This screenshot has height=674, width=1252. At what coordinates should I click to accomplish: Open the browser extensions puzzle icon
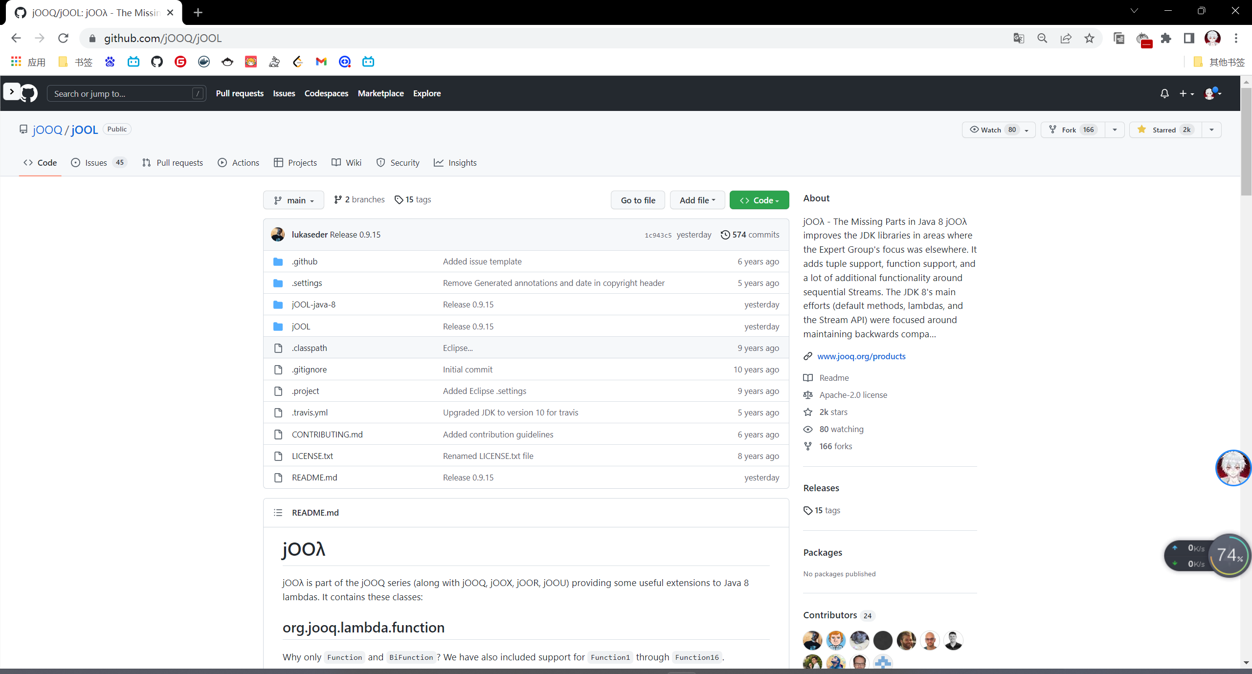tap(1166, 38)
